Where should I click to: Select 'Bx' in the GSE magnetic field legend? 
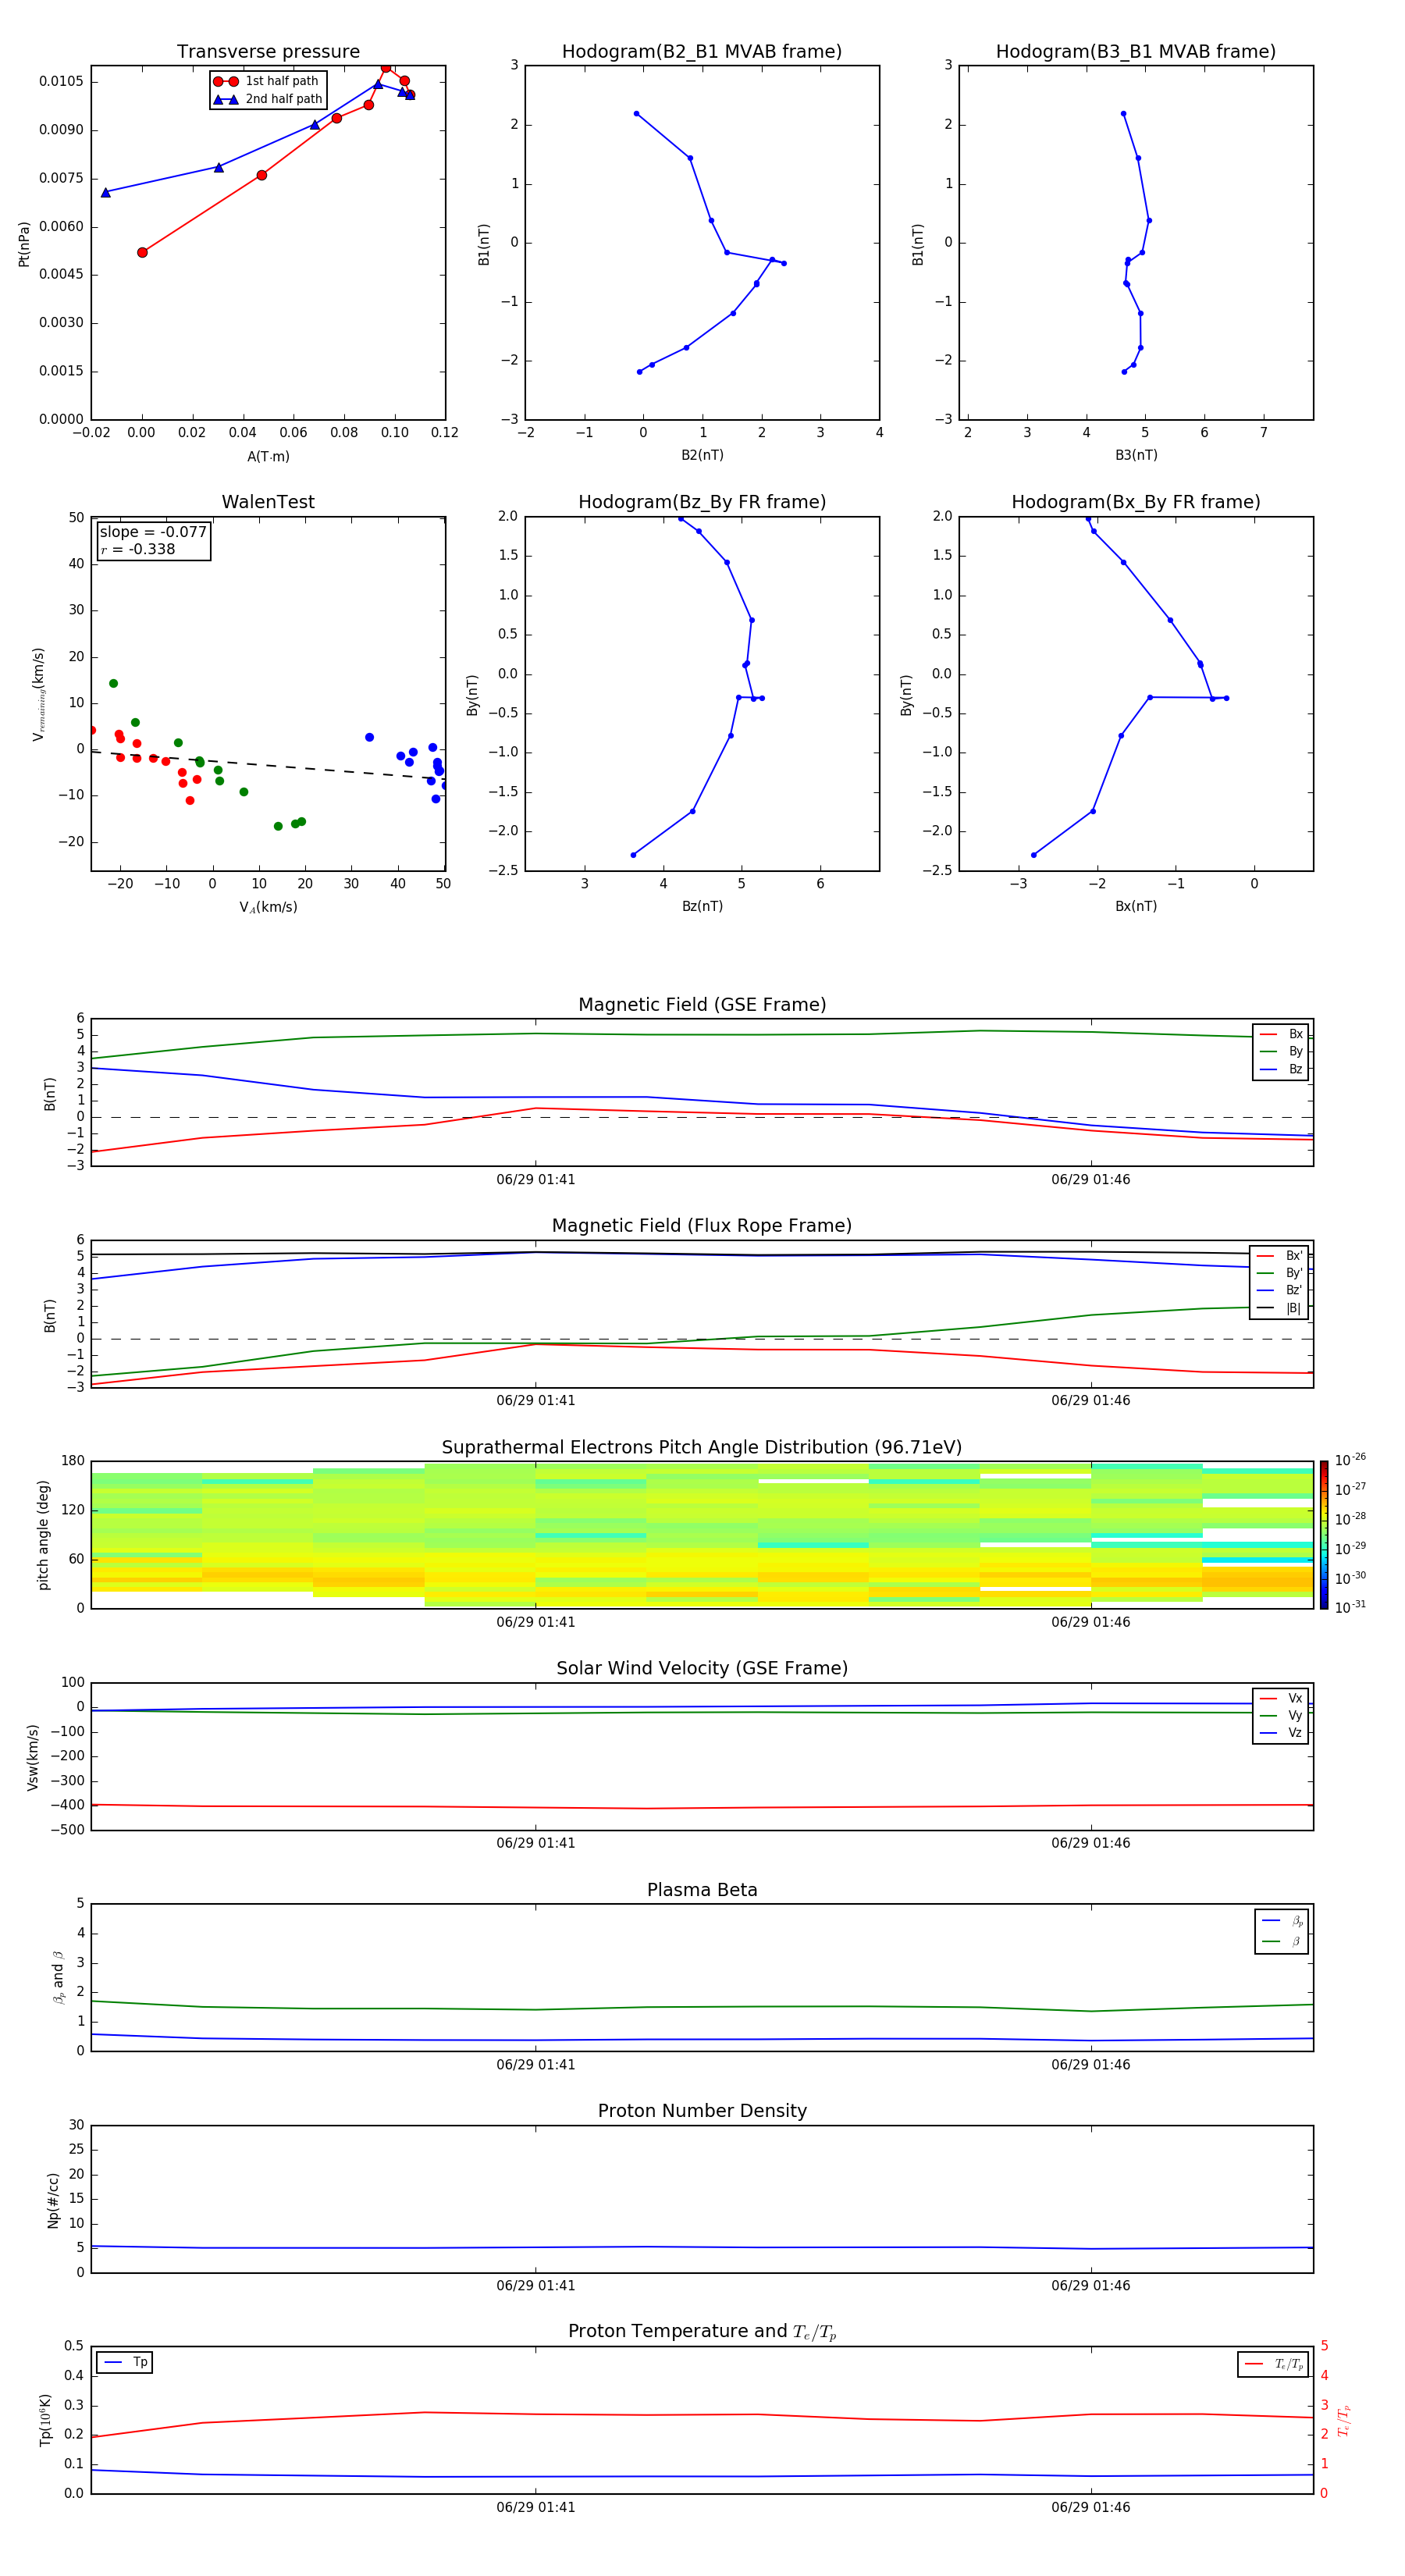click(1281, 1034)
